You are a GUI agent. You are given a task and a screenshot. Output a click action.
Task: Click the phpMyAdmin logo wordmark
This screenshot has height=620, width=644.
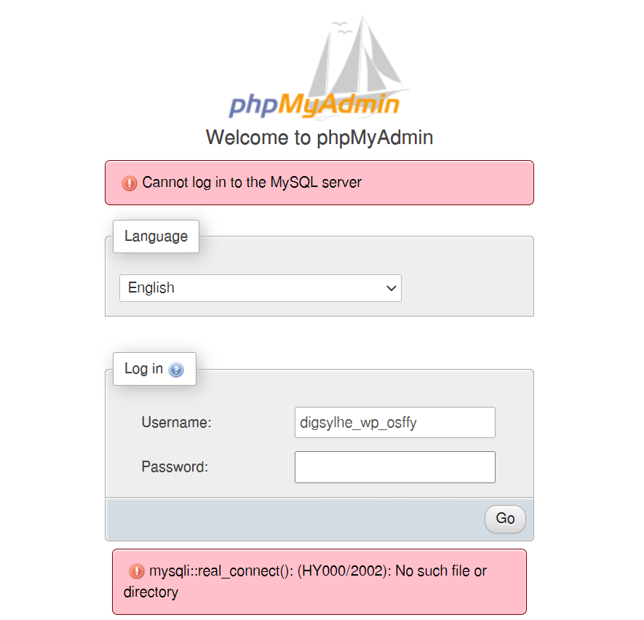[x=314, y=105]
